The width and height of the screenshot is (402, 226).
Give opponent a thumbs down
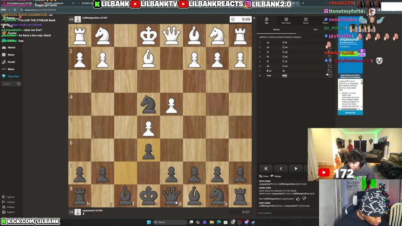pos(304,198)
